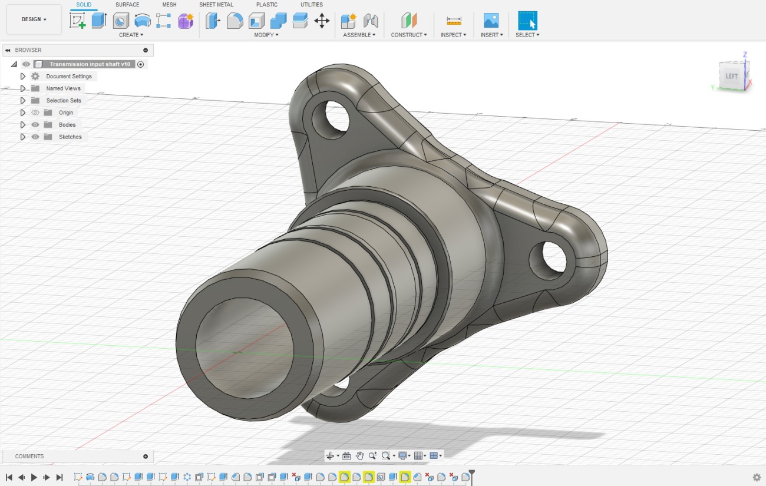Click the Pan hand icon

(359, 455)
